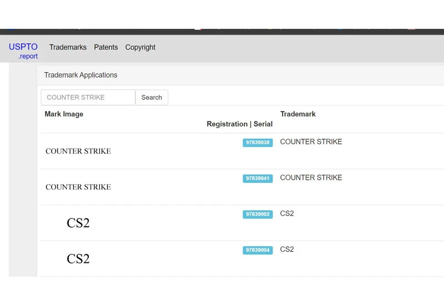Click the Mark Image column header
This screenshot has width=444, height=305.
coord(64,114)
